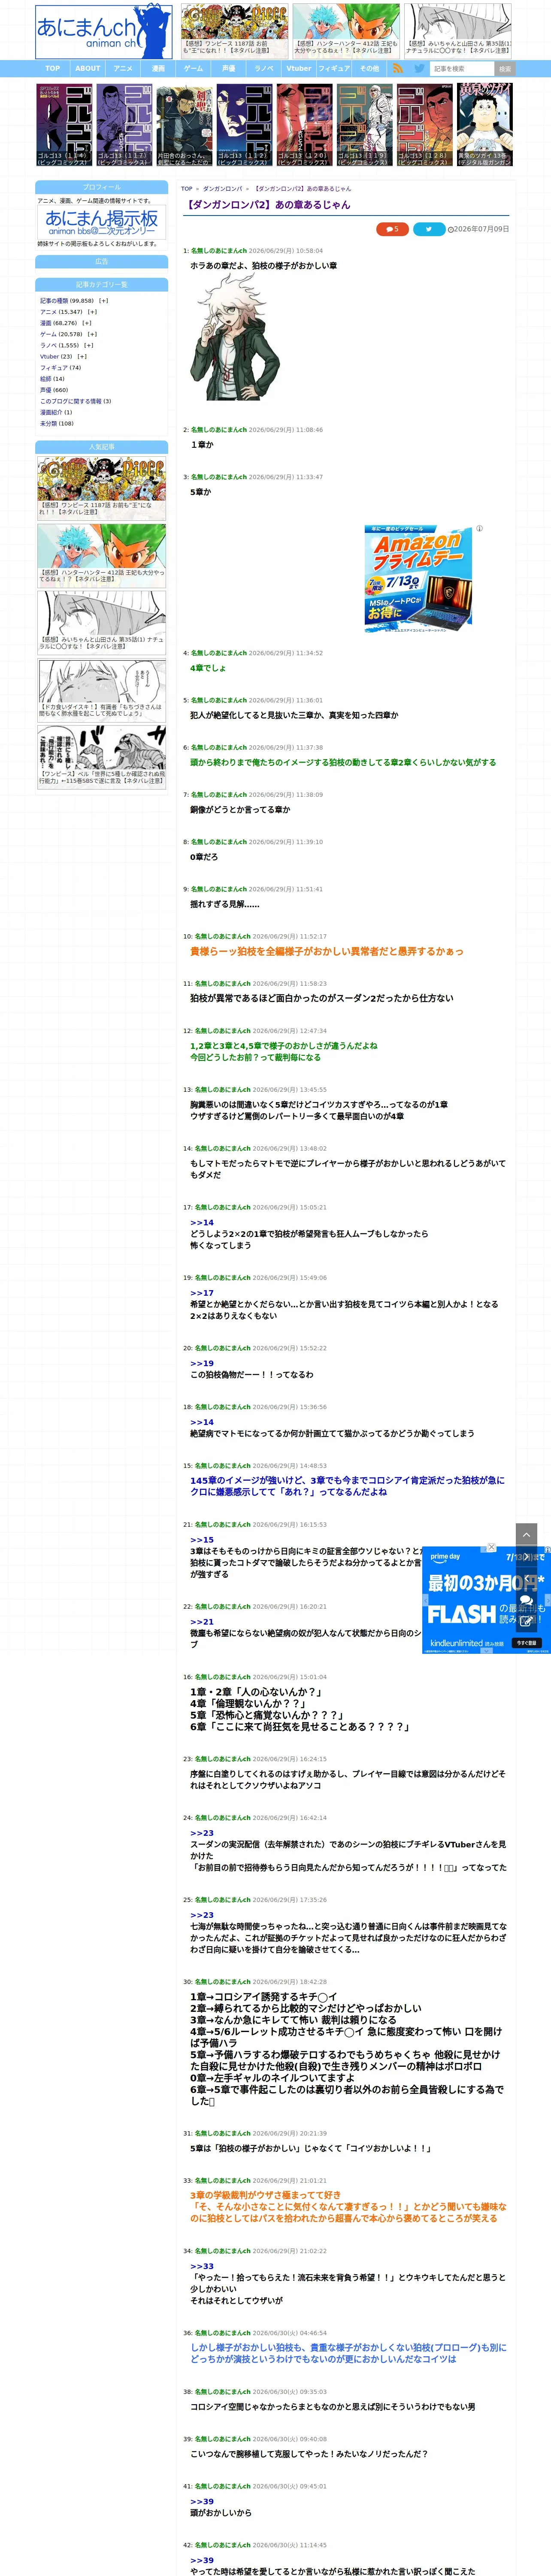Open popular post ワンピース ベル in sidebar
551x2576 pixels.
pyautogui.click(x=102, y=757)
